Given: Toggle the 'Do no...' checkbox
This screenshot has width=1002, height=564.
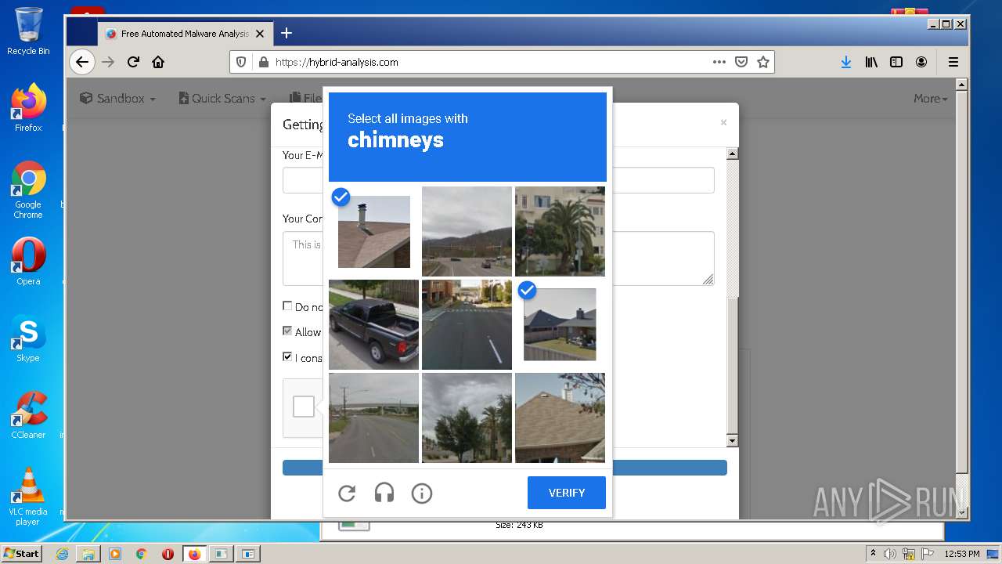Looking at the screenshot, I should pos(287,306).
